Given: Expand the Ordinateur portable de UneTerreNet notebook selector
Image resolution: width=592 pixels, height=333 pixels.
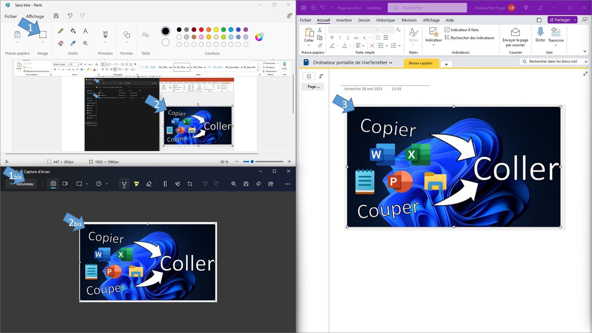Looking at the screenshot, I should 391,63.
